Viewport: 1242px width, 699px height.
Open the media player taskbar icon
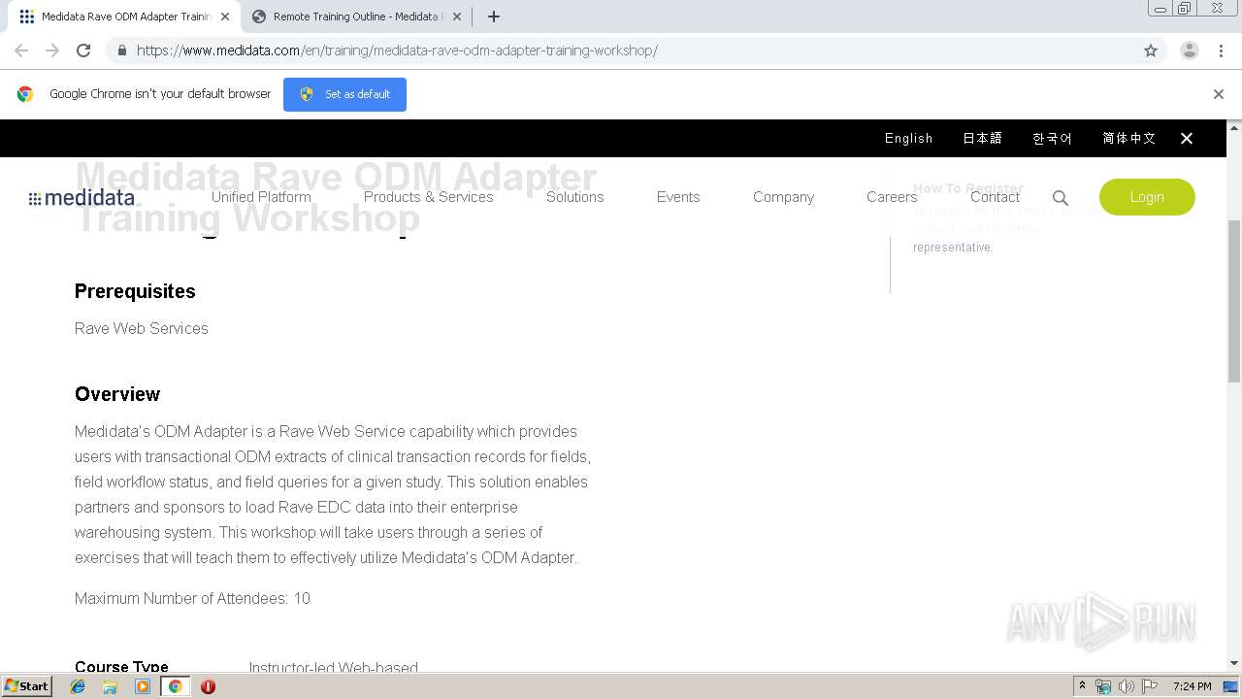143,686
